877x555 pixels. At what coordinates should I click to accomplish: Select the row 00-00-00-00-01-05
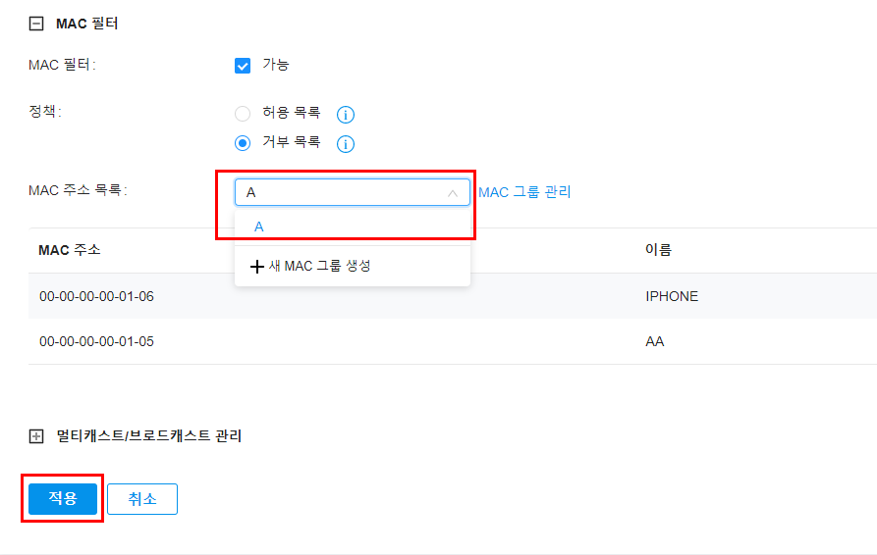(453, 341)
